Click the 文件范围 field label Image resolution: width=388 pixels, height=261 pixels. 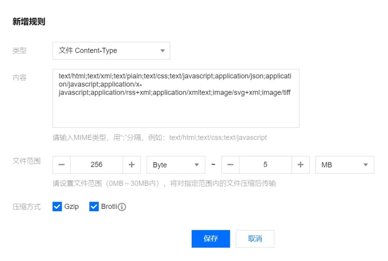[x=26, y=161]
